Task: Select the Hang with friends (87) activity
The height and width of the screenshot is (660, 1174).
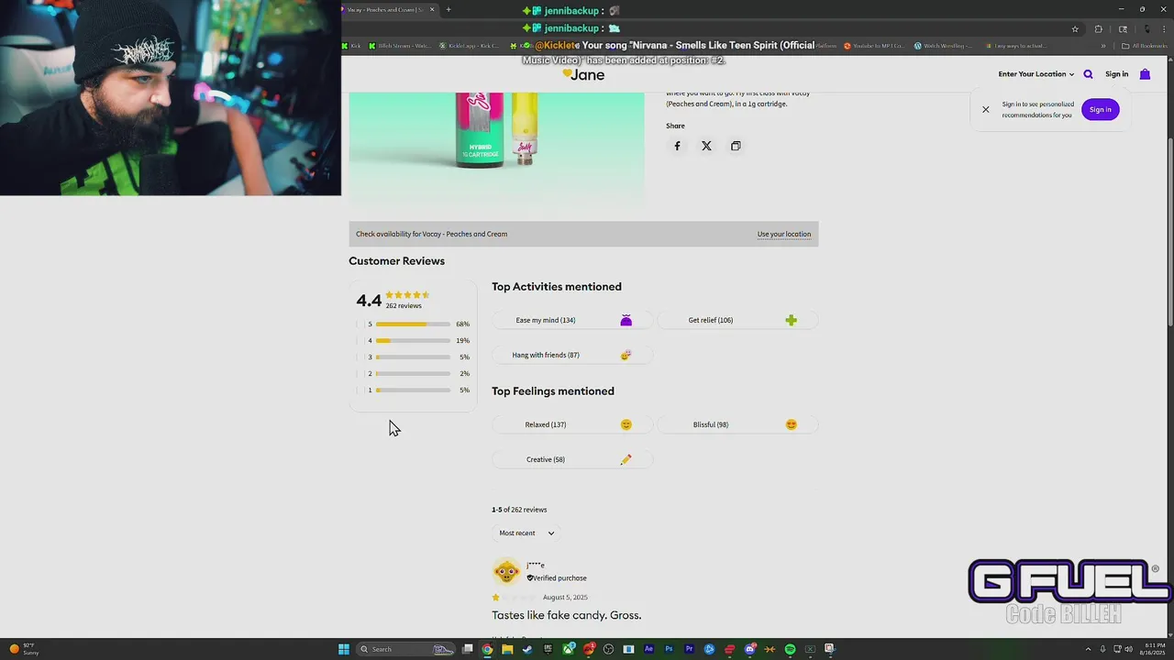Action: 574,356
